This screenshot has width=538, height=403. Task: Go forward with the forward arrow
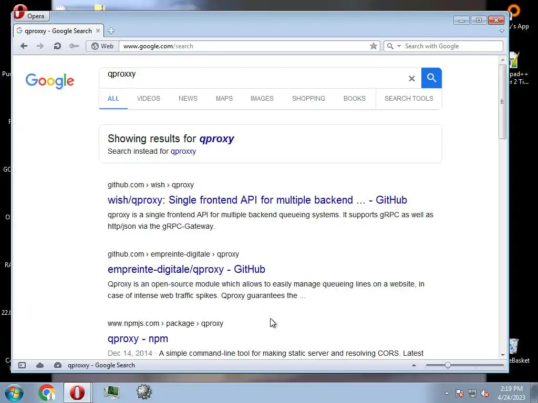click(x=40, y=46)
